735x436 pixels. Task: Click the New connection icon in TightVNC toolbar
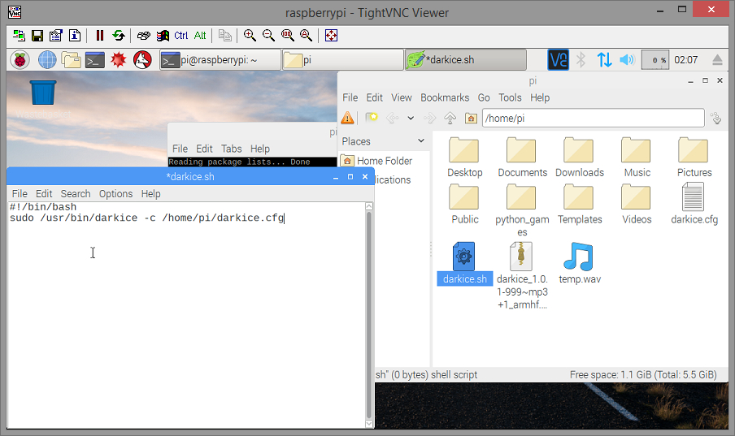19,36
